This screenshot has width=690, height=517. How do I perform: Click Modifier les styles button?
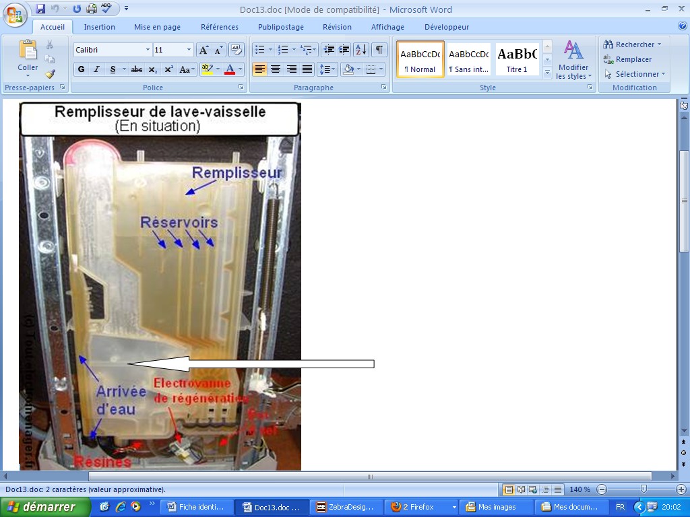[x=573, y=59]
